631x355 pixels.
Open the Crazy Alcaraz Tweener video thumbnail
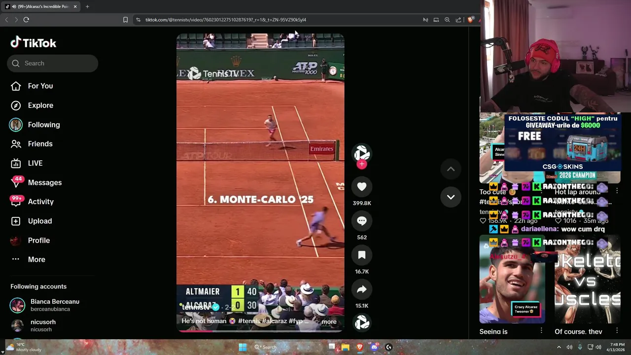click(x=512, y=280)
